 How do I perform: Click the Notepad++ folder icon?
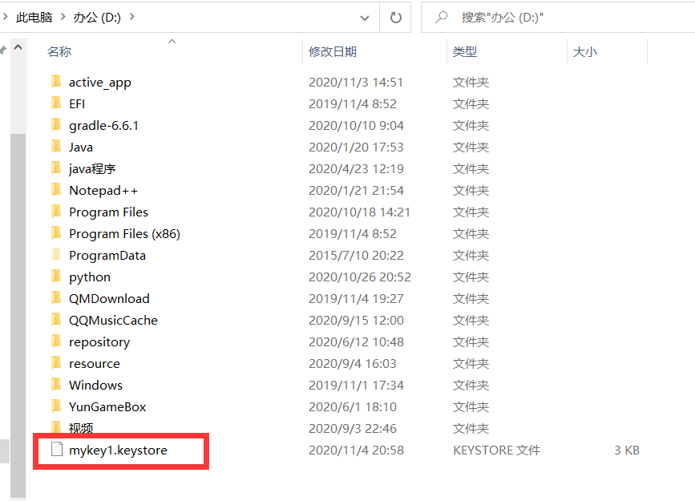(x=56, y=190)
